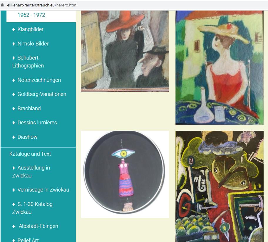Screen dimensions: 268x242
Task: View painting of woman with red hat
Action: 125,51
